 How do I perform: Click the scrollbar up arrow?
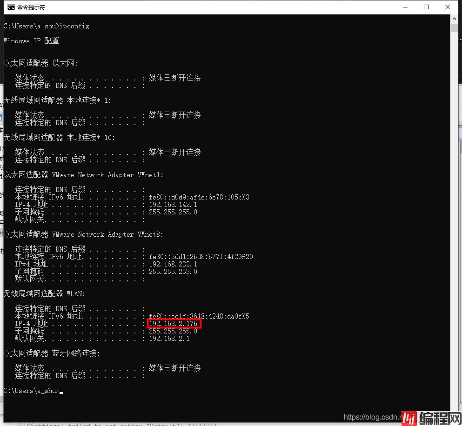(x=454, y=20)
